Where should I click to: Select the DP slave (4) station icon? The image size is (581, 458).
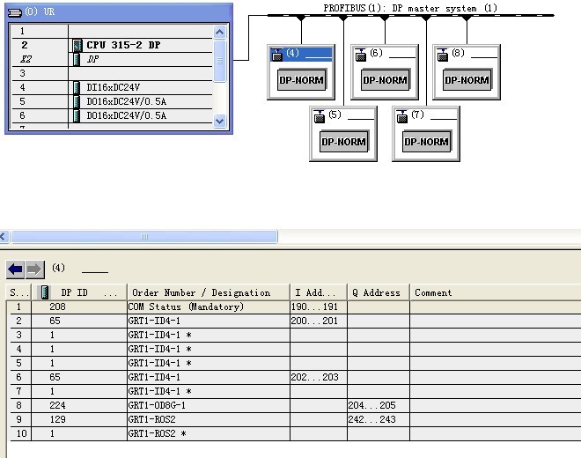click(x=276, y=55)
